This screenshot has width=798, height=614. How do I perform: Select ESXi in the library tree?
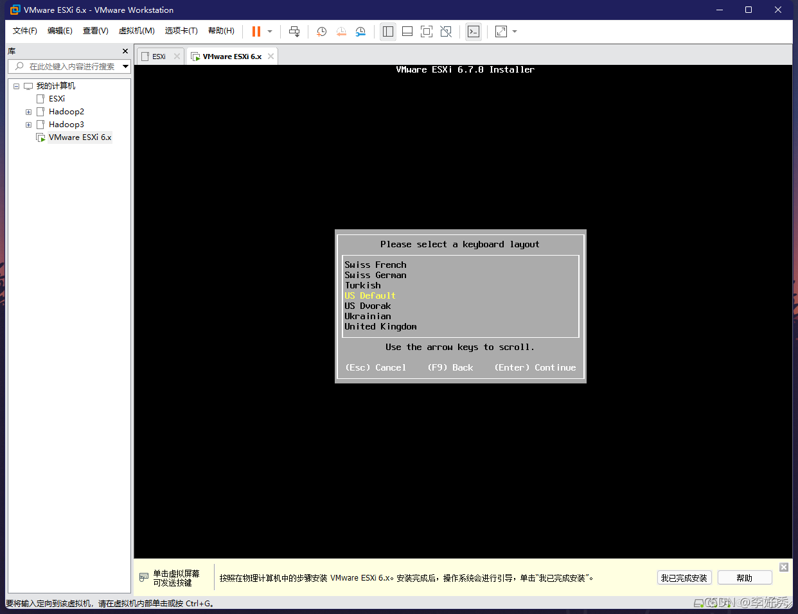click(57, 99)
